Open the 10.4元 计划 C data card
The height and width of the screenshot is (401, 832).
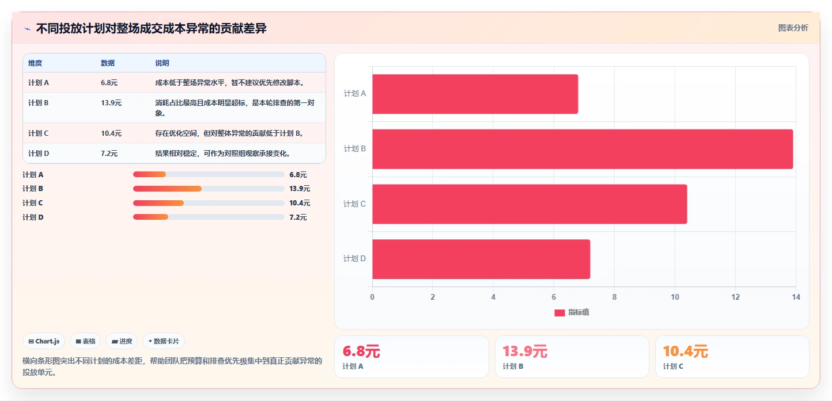pos(732,357)
